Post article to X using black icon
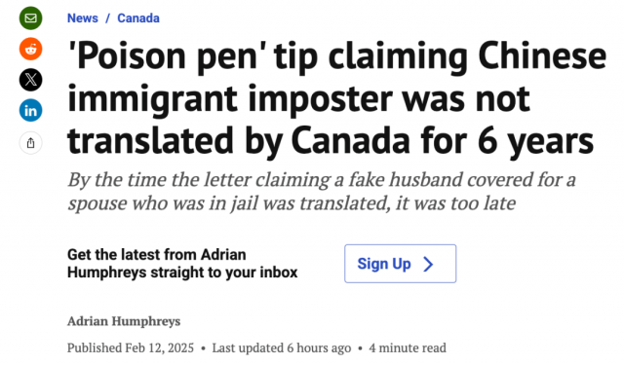This screenshot has width=624, height=365. click(30, 80)
